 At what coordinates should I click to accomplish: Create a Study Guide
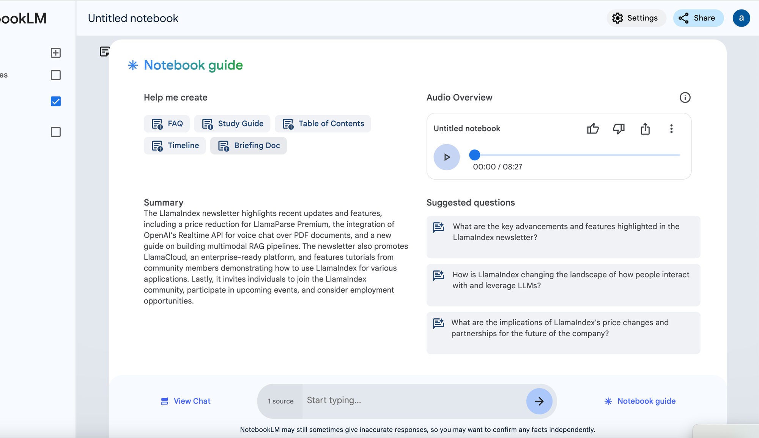[x=232, y=124]
